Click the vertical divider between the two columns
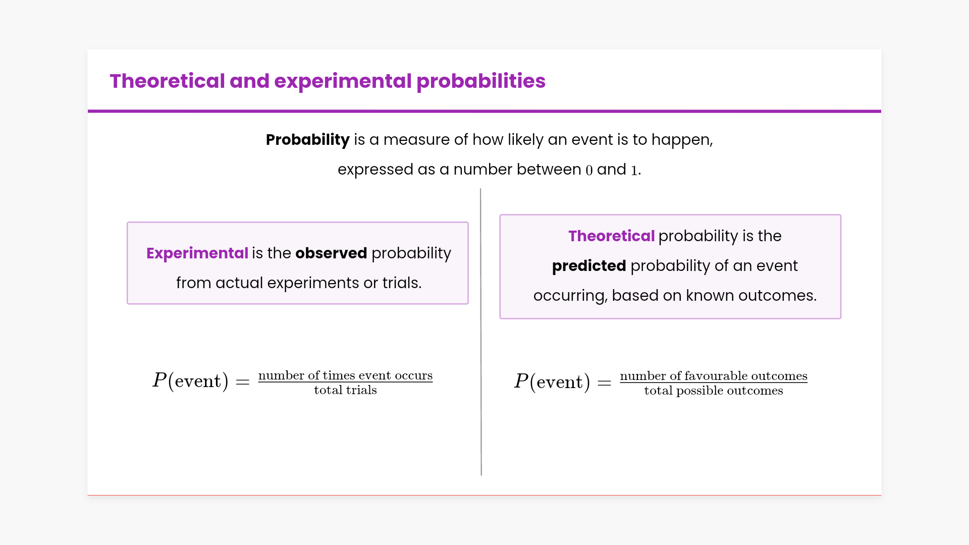This screenshot has height=545, width=969. click(x=481, y=332)
